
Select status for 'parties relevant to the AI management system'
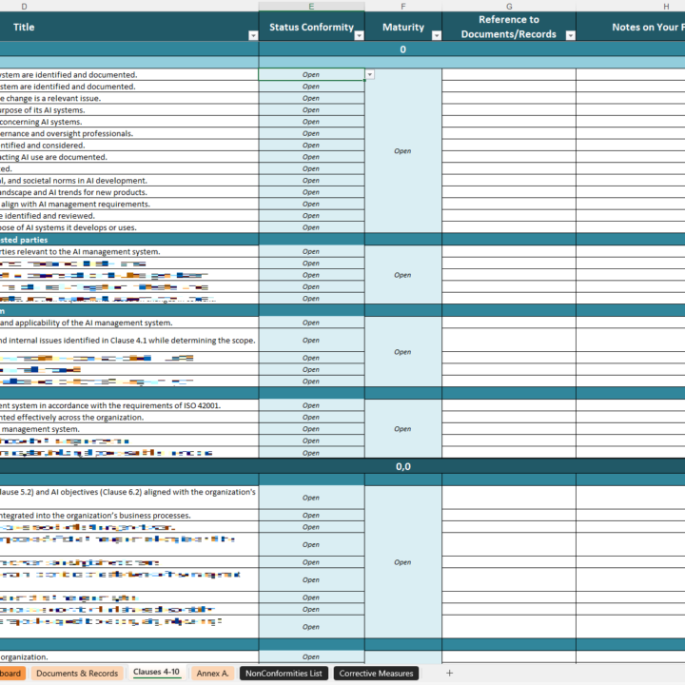point(311,251)
